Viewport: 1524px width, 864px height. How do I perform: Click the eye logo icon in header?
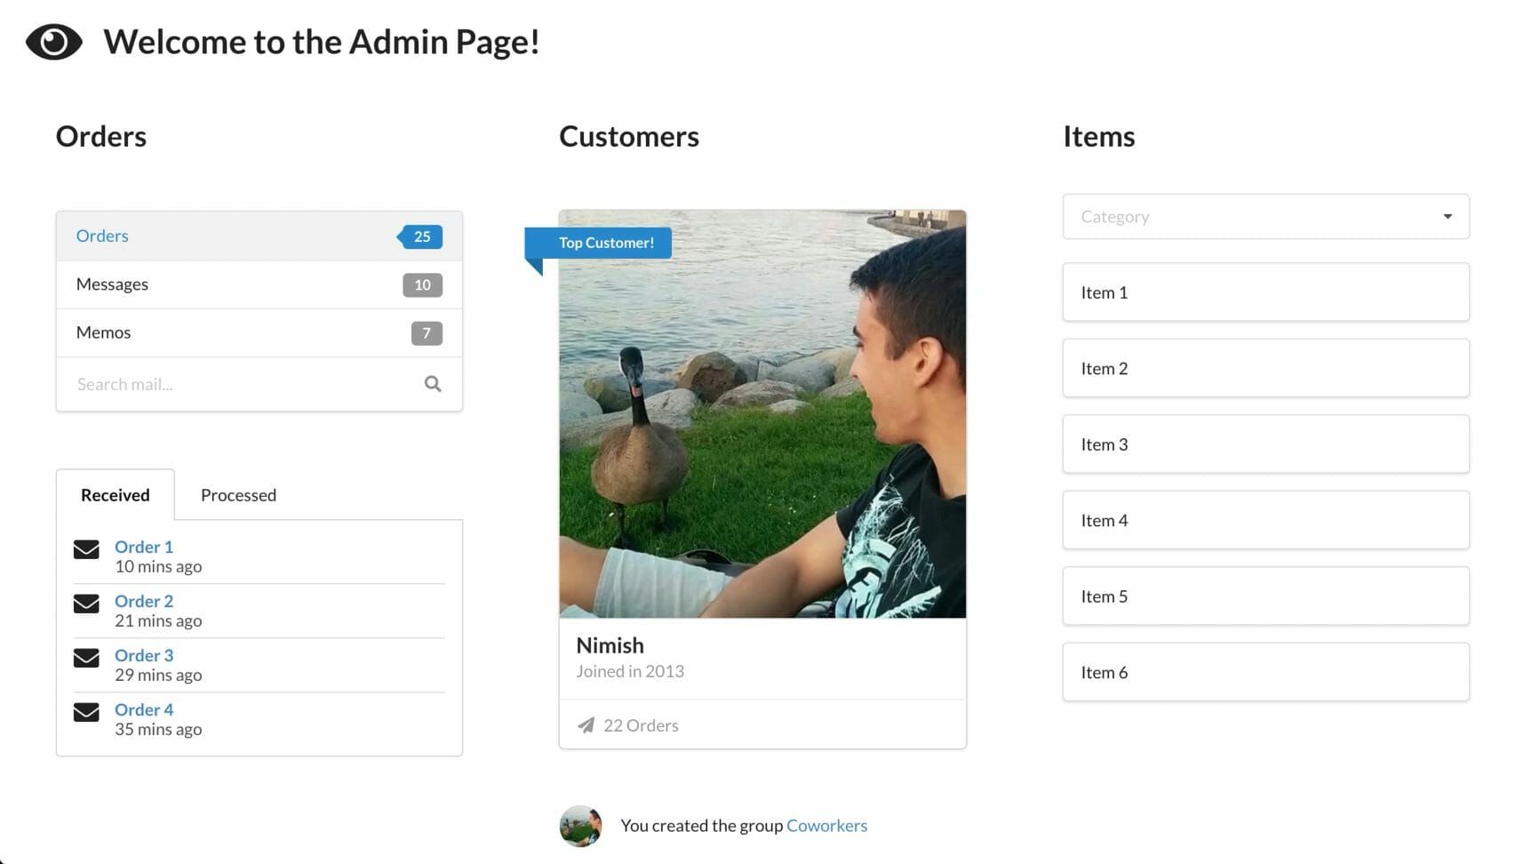coord(54,42)
